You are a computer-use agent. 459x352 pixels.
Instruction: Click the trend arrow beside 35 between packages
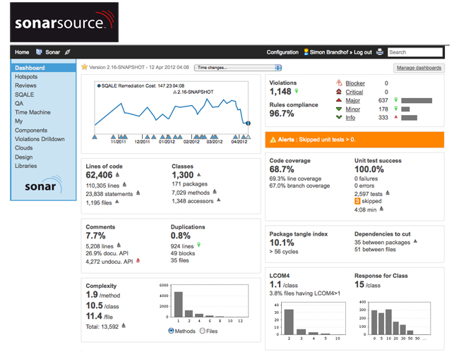(x=415, y=241)
